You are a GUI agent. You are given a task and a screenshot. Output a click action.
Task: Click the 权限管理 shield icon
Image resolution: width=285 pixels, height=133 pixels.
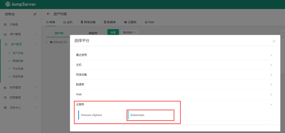click(x=6, y=98)
